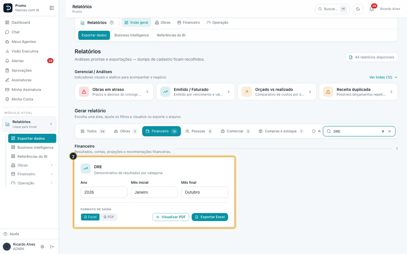Open Alertas with 38 badge
Viewport: 407px width, 254px height.
(x=29, y=61)
